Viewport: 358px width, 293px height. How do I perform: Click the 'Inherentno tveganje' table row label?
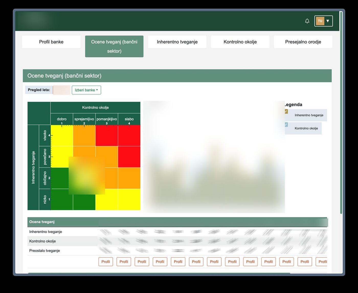pos(46,232)
